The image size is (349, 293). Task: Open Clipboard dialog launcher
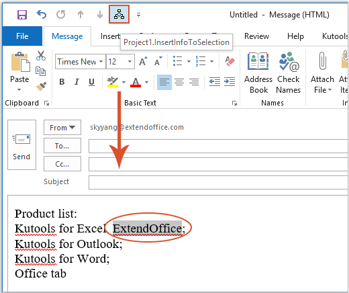tap(46, 103)
